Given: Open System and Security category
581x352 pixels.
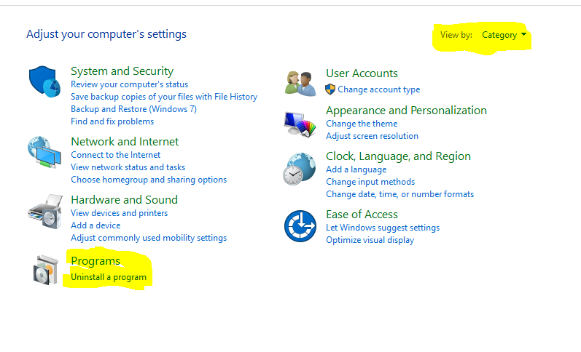Looking at the screenshot, I should [122, 71].
